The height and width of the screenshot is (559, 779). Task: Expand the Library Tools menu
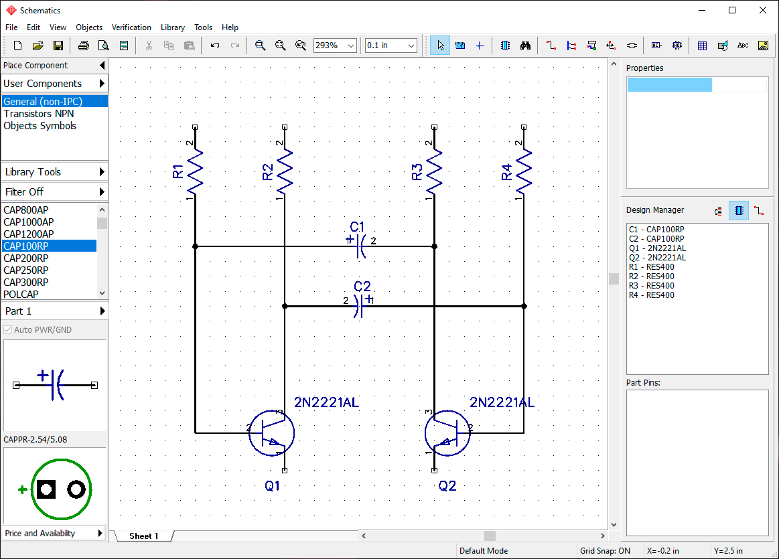pyautogui.click(x=55, y=172)
